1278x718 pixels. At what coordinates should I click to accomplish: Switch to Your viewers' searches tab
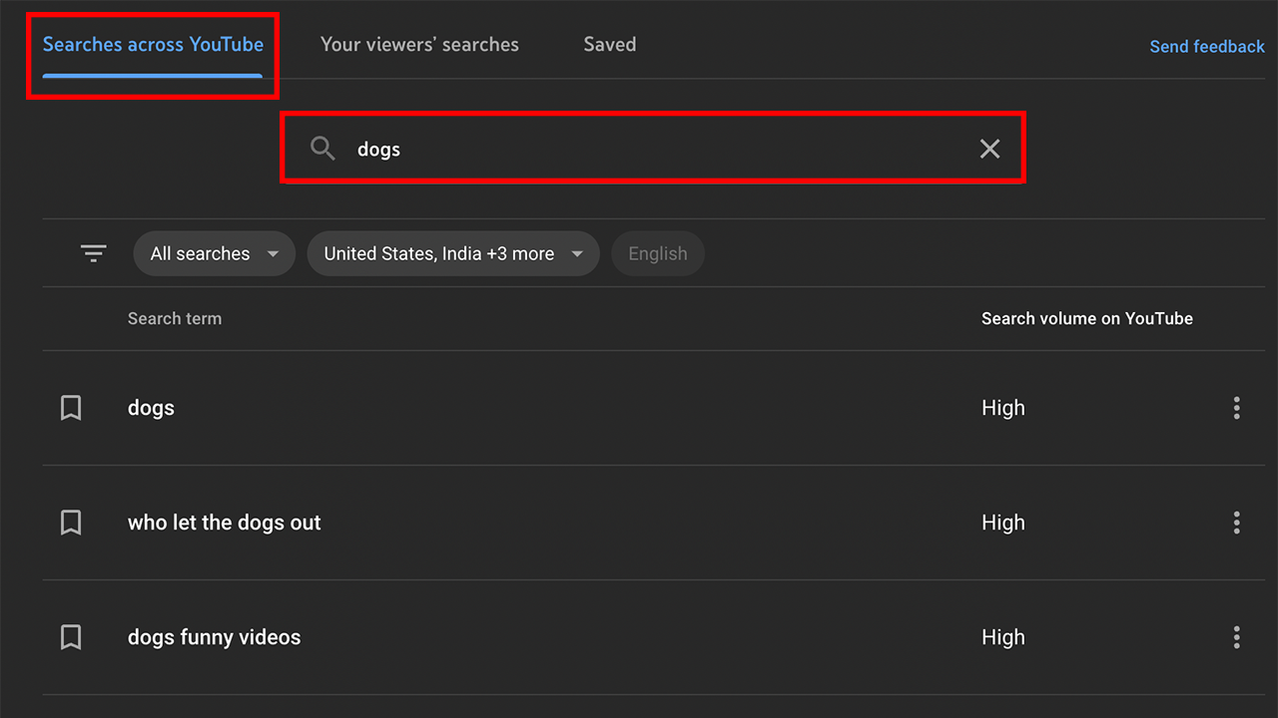(419, 45)
